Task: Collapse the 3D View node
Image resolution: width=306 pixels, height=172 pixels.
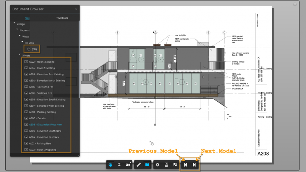Action: pos(22,42)
